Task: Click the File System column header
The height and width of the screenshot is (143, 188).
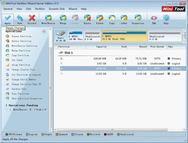Action: click(x=157, y=46)
